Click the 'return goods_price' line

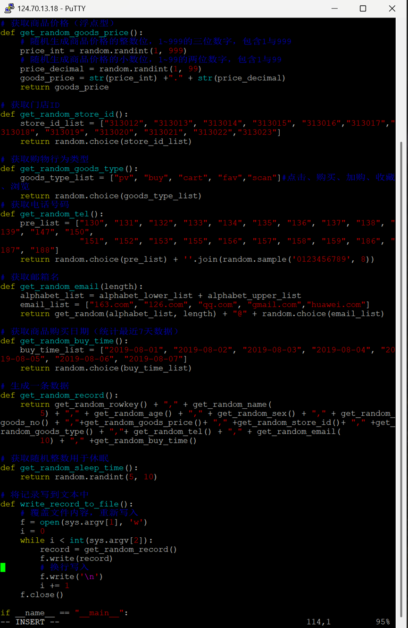(x=65, y=87)
